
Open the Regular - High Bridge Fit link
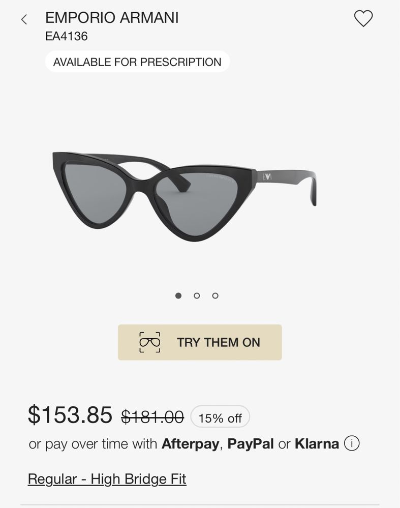pyautogui.click(x=107, y=479)
